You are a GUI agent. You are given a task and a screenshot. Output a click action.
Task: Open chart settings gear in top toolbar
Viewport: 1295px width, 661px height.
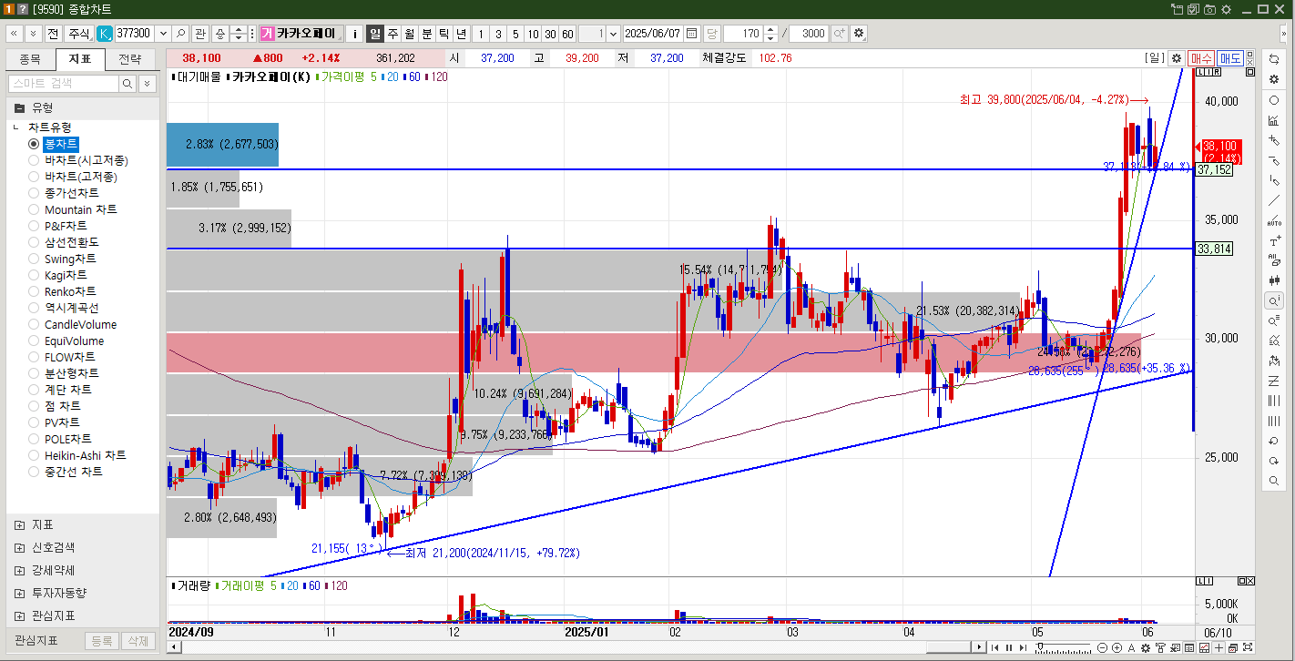pos(858,34)
